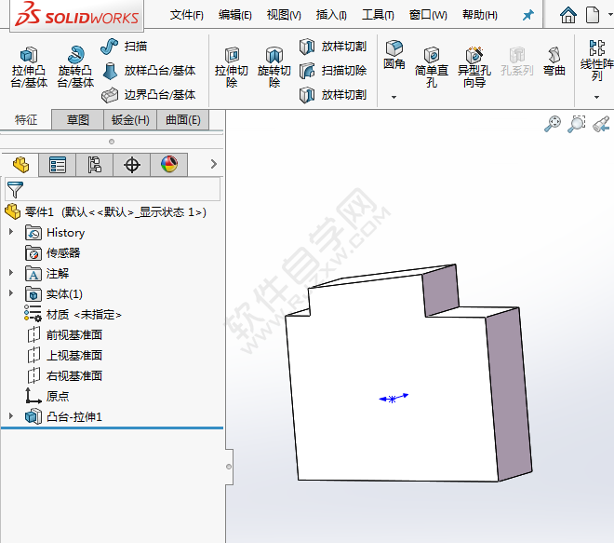
Task: Open the dropdown arrow under 圆角
Action: pyautogui.click(x=394, y=97)
